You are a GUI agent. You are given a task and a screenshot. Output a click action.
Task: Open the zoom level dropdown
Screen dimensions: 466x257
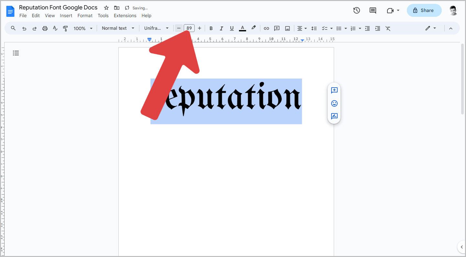point(83,28)
